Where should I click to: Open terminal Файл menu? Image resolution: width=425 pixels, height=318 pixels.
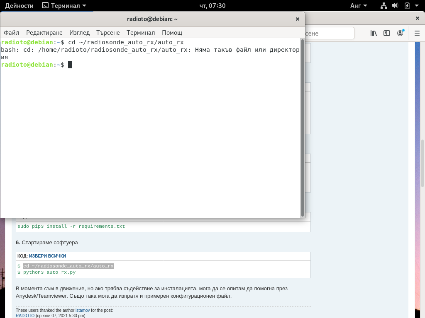click(11, 33)
